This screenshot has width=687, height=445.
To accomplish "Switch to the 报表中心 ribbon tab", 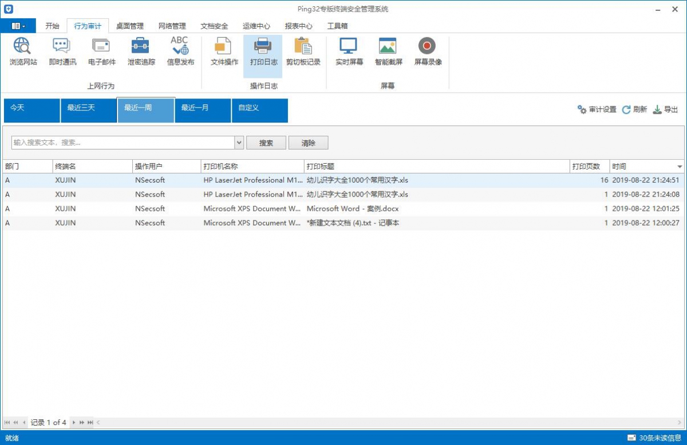I will coord(298,26).
